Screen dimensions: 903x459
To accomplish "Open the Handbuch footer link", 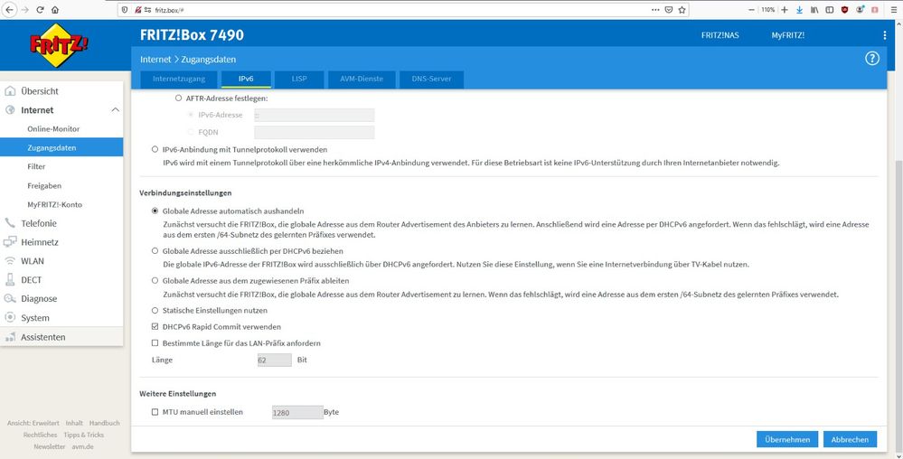I will pos(104,423).
